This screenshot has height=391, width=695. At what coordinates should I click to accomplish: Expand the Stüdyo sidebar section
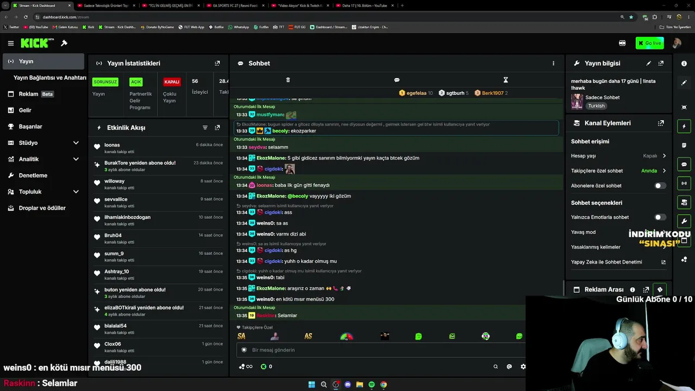tap(75, 143)
